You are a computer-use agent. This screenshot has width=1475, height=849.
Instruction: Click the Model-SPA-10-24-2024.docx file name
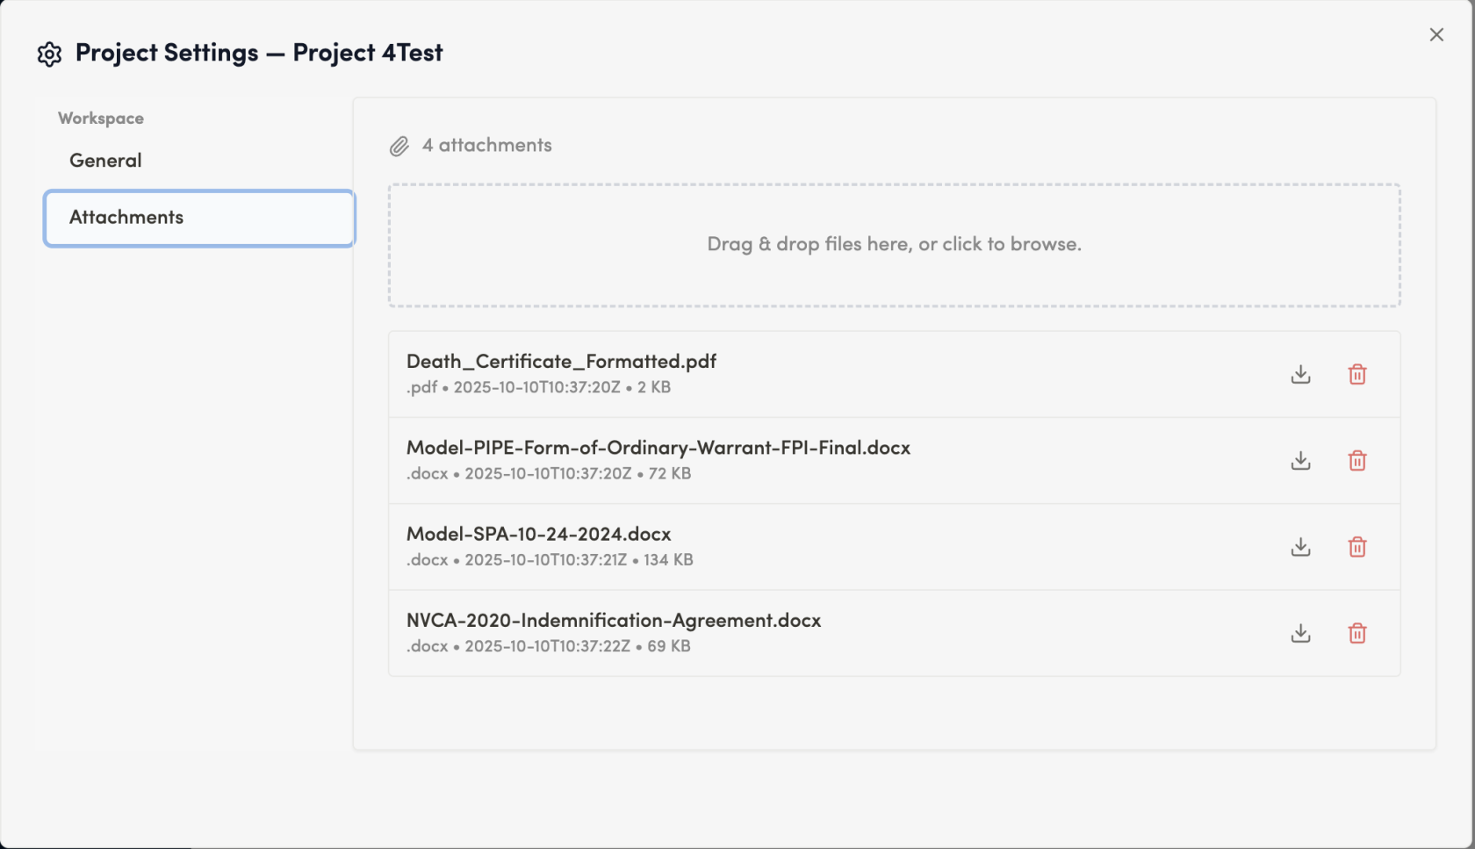(x=538, y=534)
